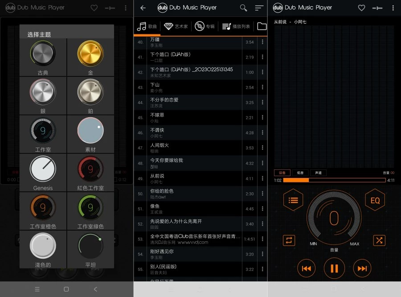Viewport: 401px width, 297px height.
Task: Open the EQ equalizer panel
Action: [x=375, y=201]
